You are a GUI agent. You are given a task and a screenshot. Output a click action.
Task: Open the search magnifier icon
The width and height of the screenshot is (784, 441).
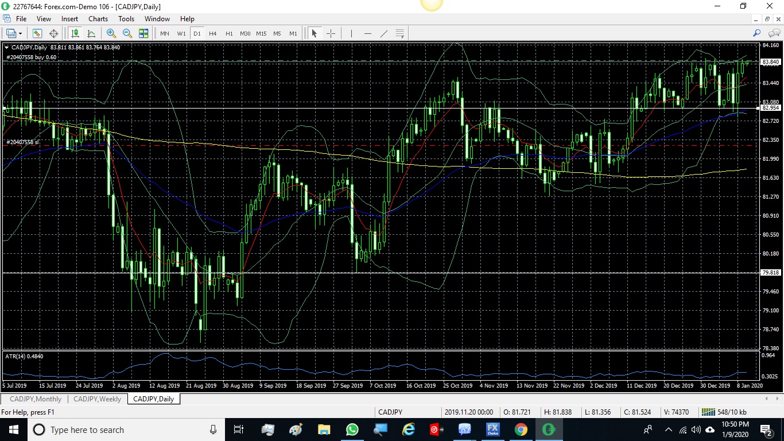757,33
